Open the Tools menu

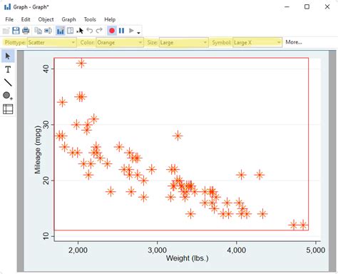(x=90, y=19)
